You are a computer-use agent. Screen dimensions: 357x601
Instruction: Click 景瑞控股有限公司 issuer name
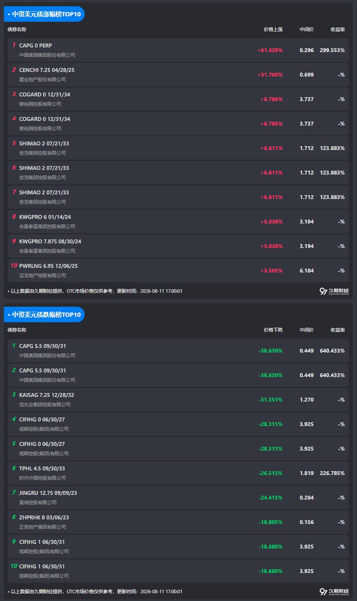[38, 503]
